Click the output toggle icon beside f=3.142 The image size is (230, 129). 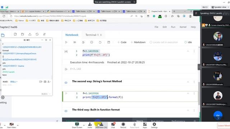tap(66, 69)
